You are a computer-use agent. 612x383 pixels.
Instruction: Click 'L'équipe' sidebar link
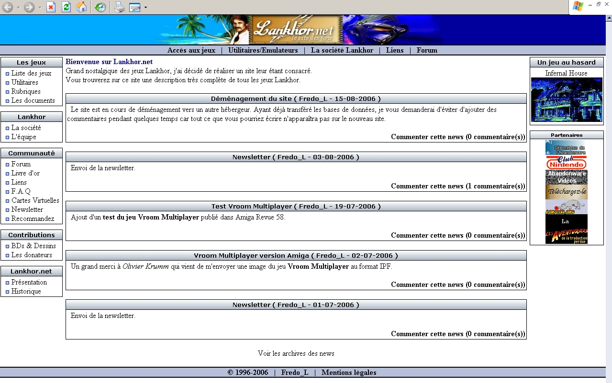pos(24,137)
